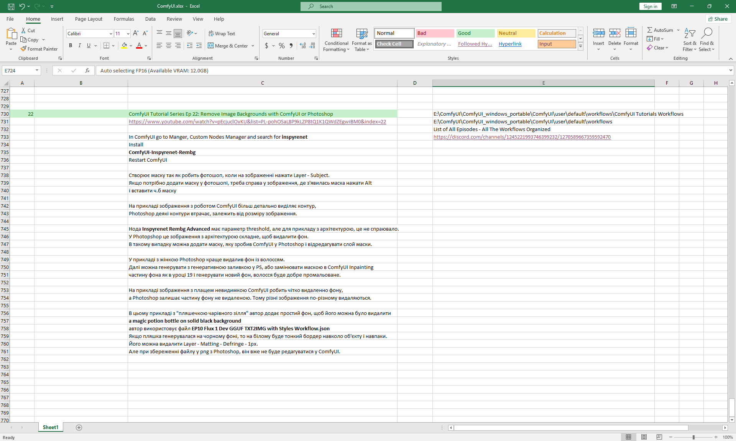Switch to the Review tab
Screen dimensions: 736x441
pyautogui.click(x=174, y=19)
